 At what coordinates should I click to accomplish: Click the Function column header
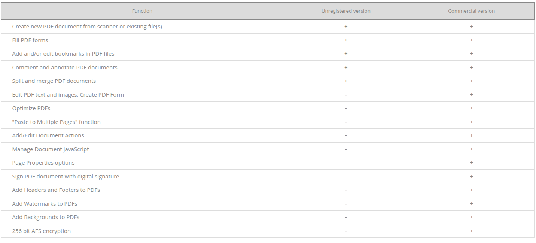click(x=142, y=11)
